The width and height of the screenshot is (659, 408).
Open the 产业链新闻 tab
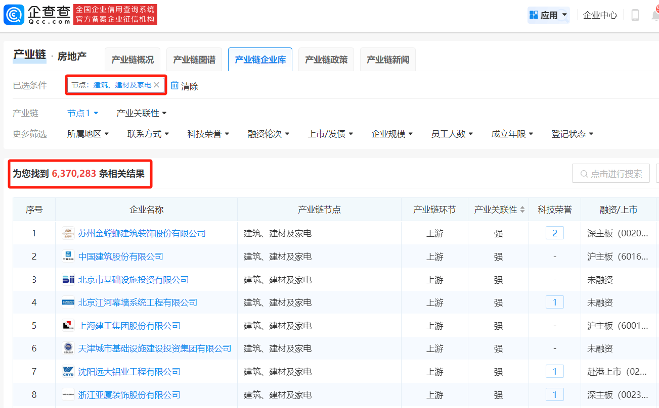coord(388,60)
